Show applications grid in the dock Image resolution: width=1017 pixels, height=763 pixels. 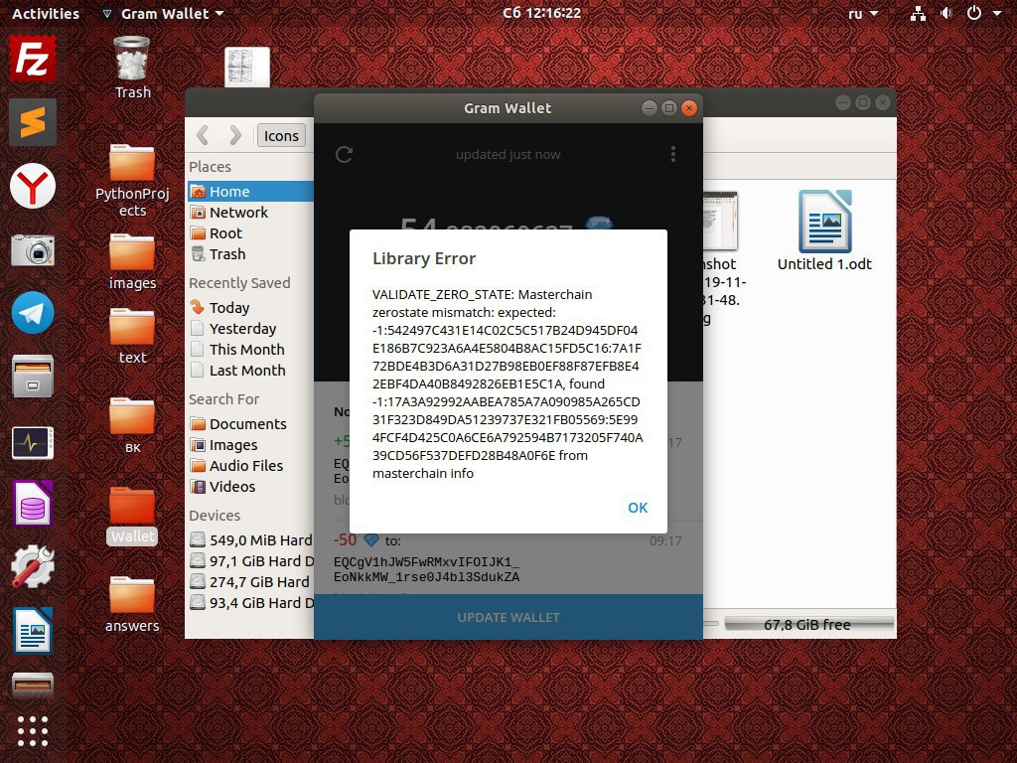[x=33, y=731]
